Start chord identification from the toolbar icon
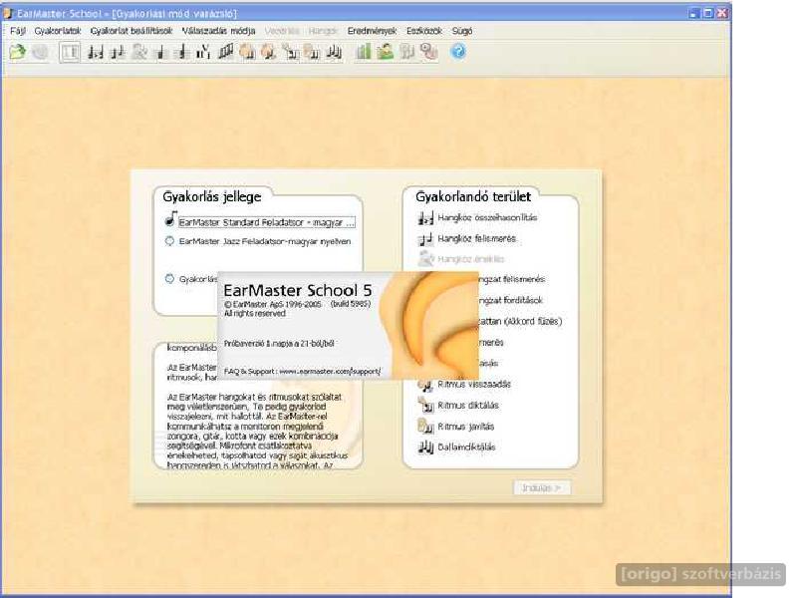 (x=161, y=52)
